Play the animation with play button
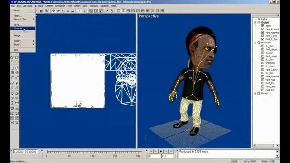This screenshot has height=163, width=290. [x=161, y=151]
